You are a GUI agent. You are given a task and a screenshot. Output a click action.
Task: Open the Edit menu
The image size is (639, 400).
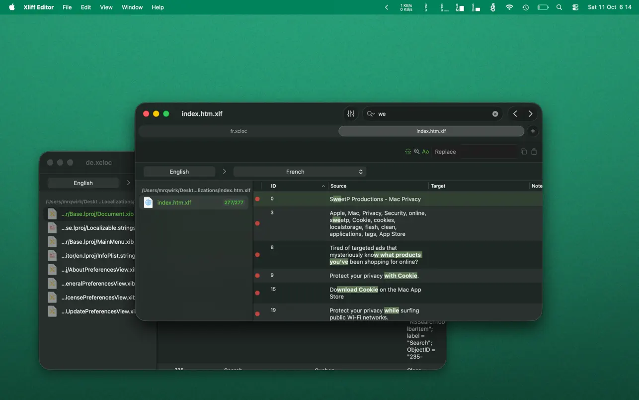point(85,7)
